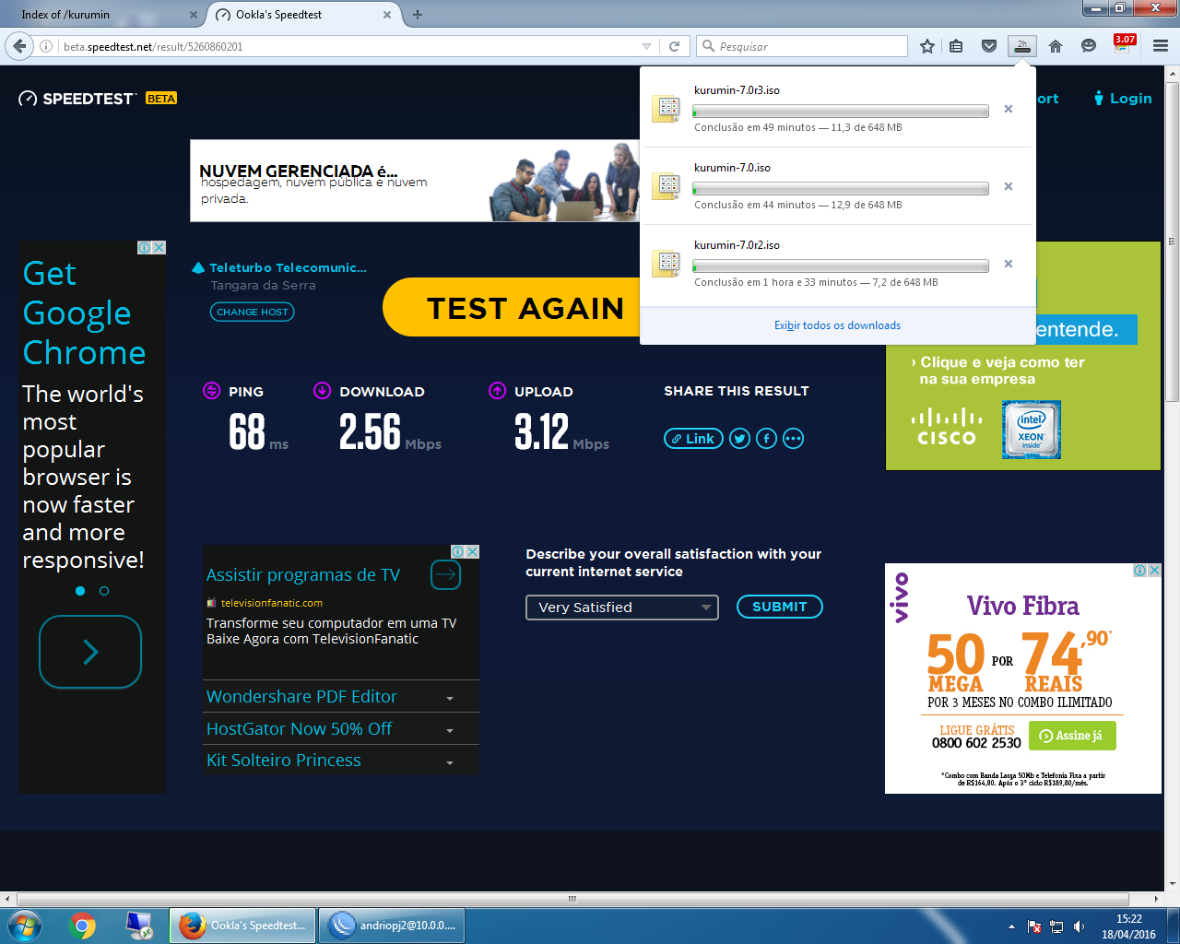The width and height of the screenshot is (1180, 944).
Task: Show all downloads (Exibir todos os downloads)
Action: click(x=837, y=325)
